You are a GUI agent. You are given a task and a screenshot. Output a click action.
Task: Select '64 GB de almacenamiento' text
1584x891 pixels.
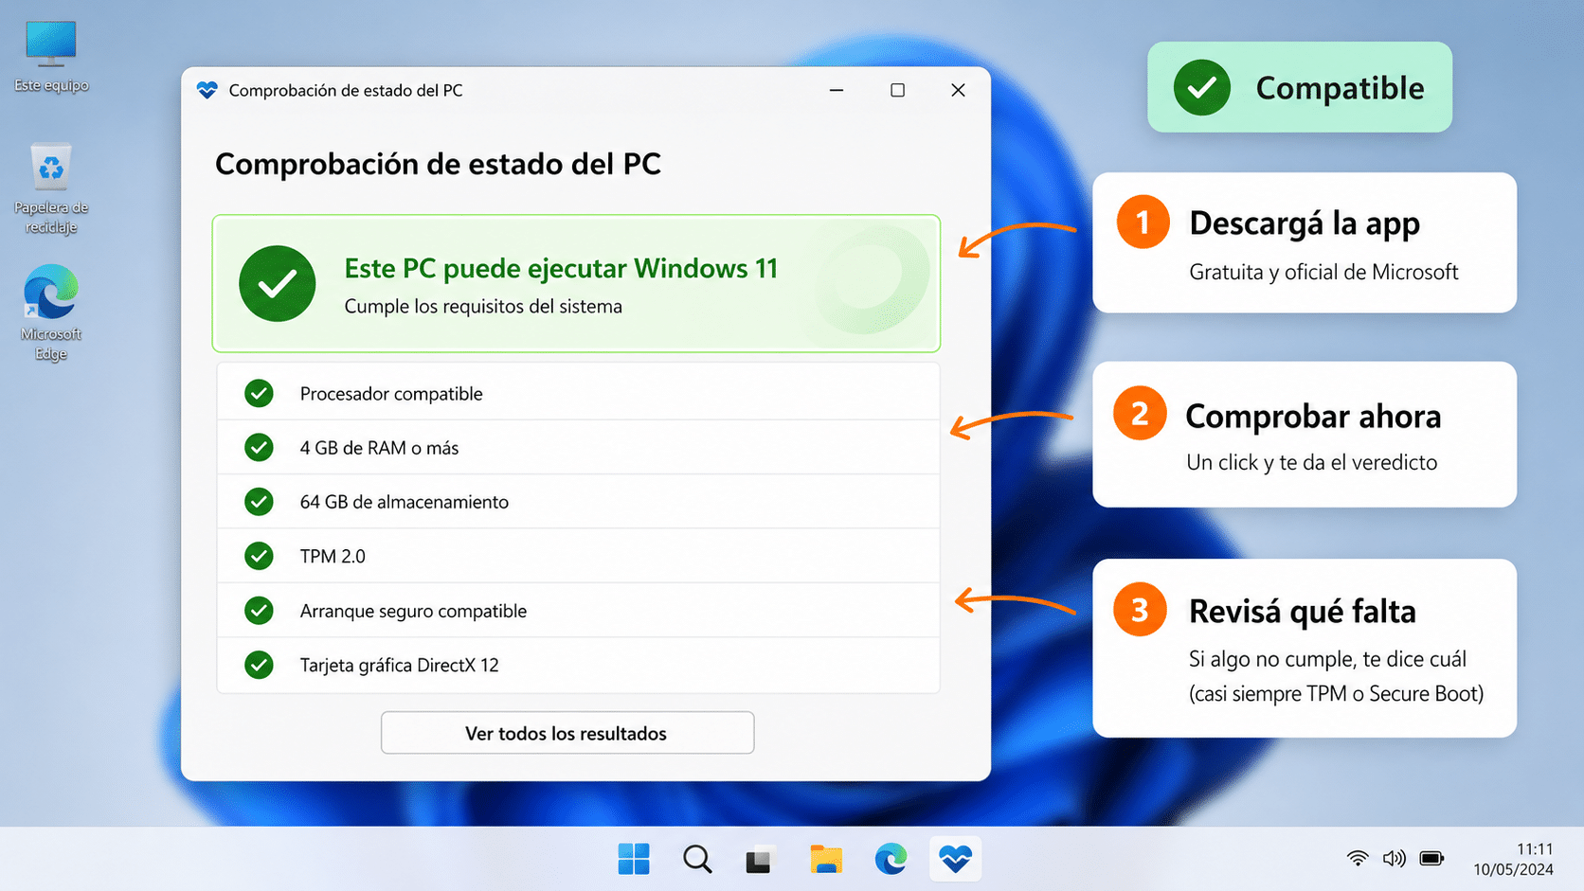point(405,502)
